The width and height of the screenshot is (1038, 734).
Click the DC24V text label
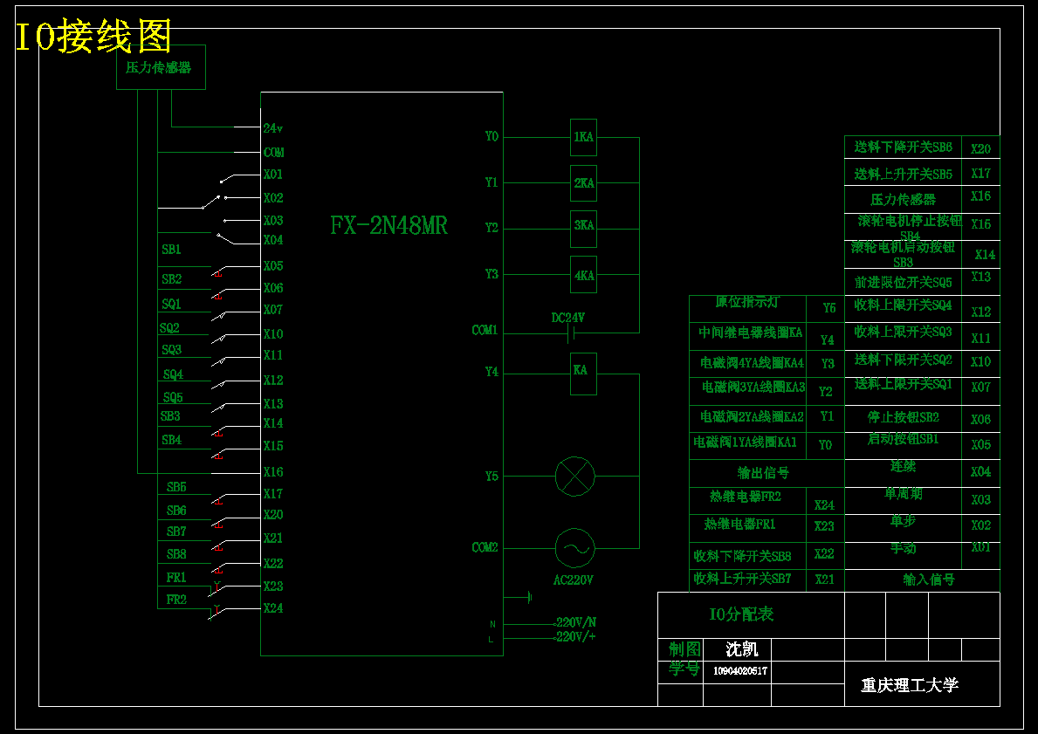pos(567,318)
